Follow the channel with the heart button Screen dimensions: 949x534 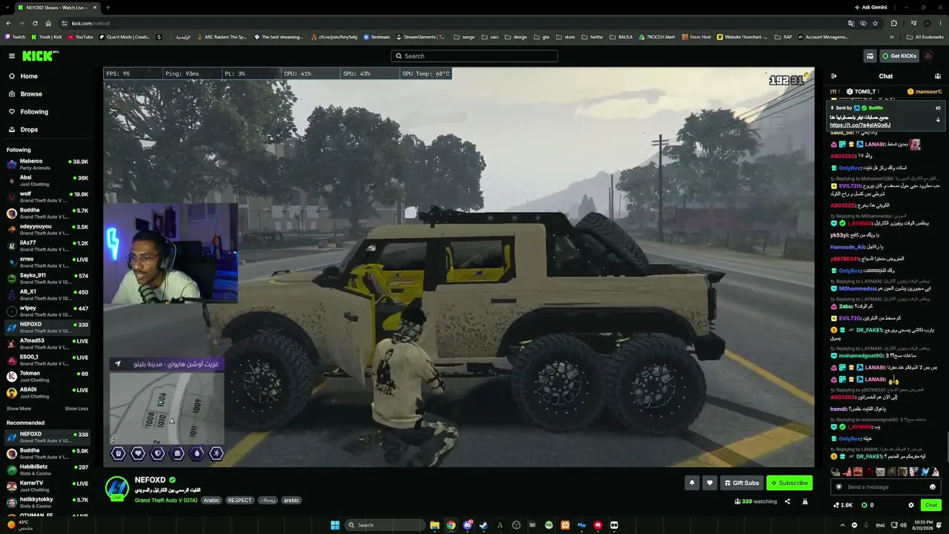coord(710,483)
